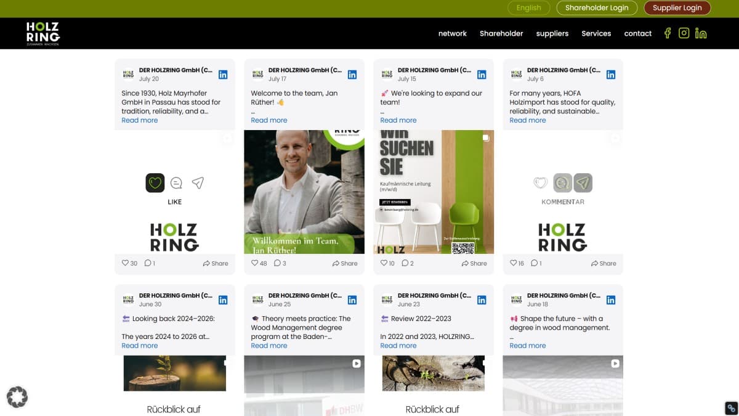The image size is (739, 416).
Task: Click the Supplier Login button
Action: pos(677,8)
